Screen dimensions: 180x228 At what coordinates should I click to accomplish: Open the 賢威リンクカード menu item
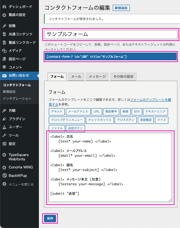click(19, 42)
